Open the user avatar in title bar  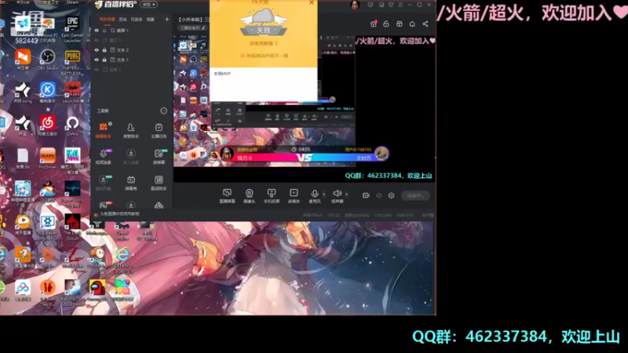pyautogui.click(x=355, y=5)
